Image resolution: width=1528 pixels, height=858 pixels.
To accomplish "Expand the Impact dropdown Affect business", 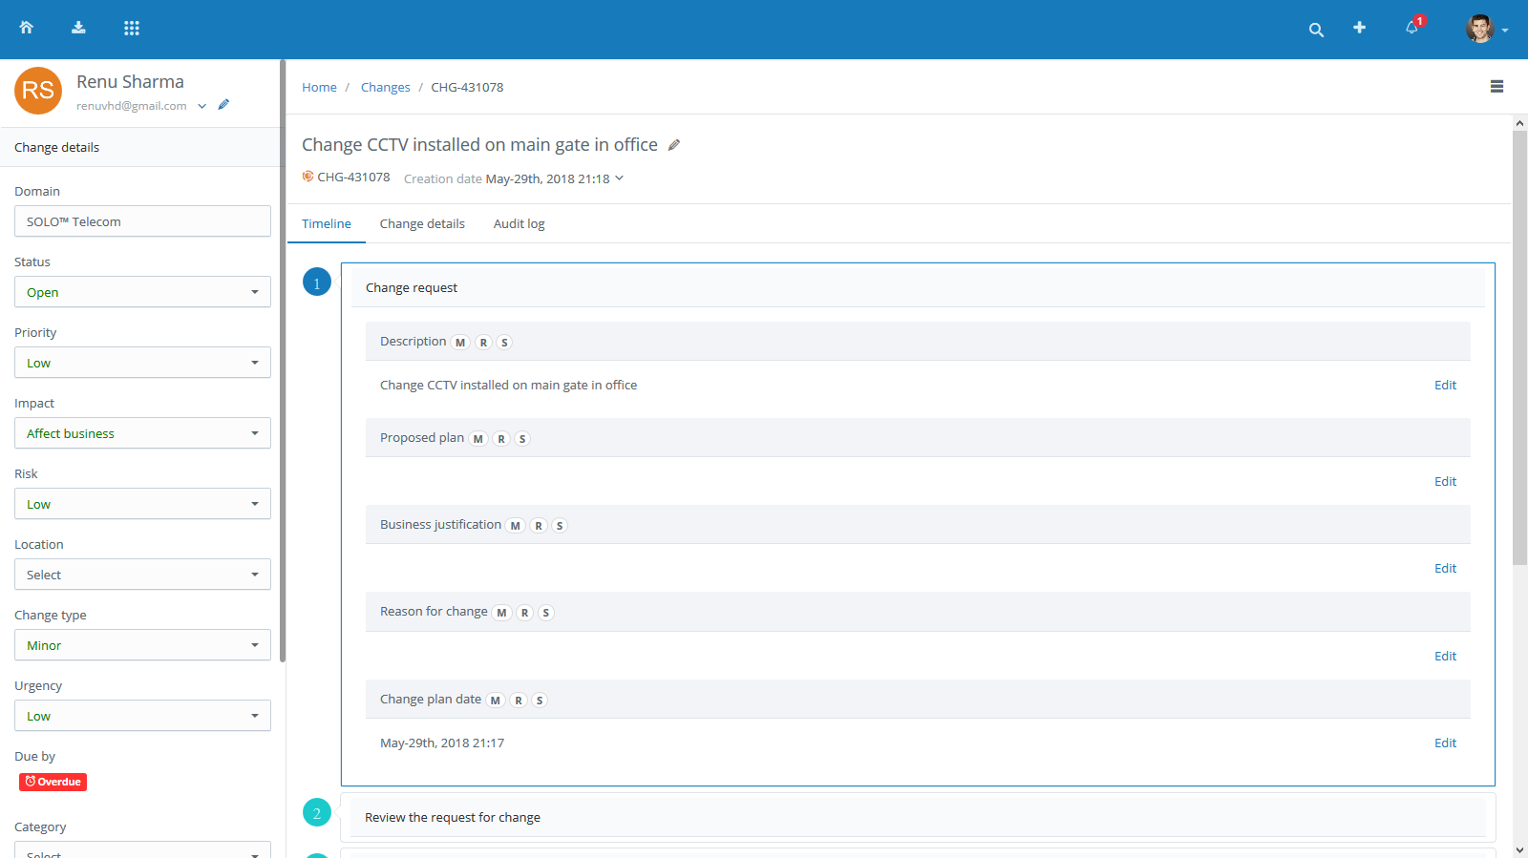I will (x=142, y=433).
